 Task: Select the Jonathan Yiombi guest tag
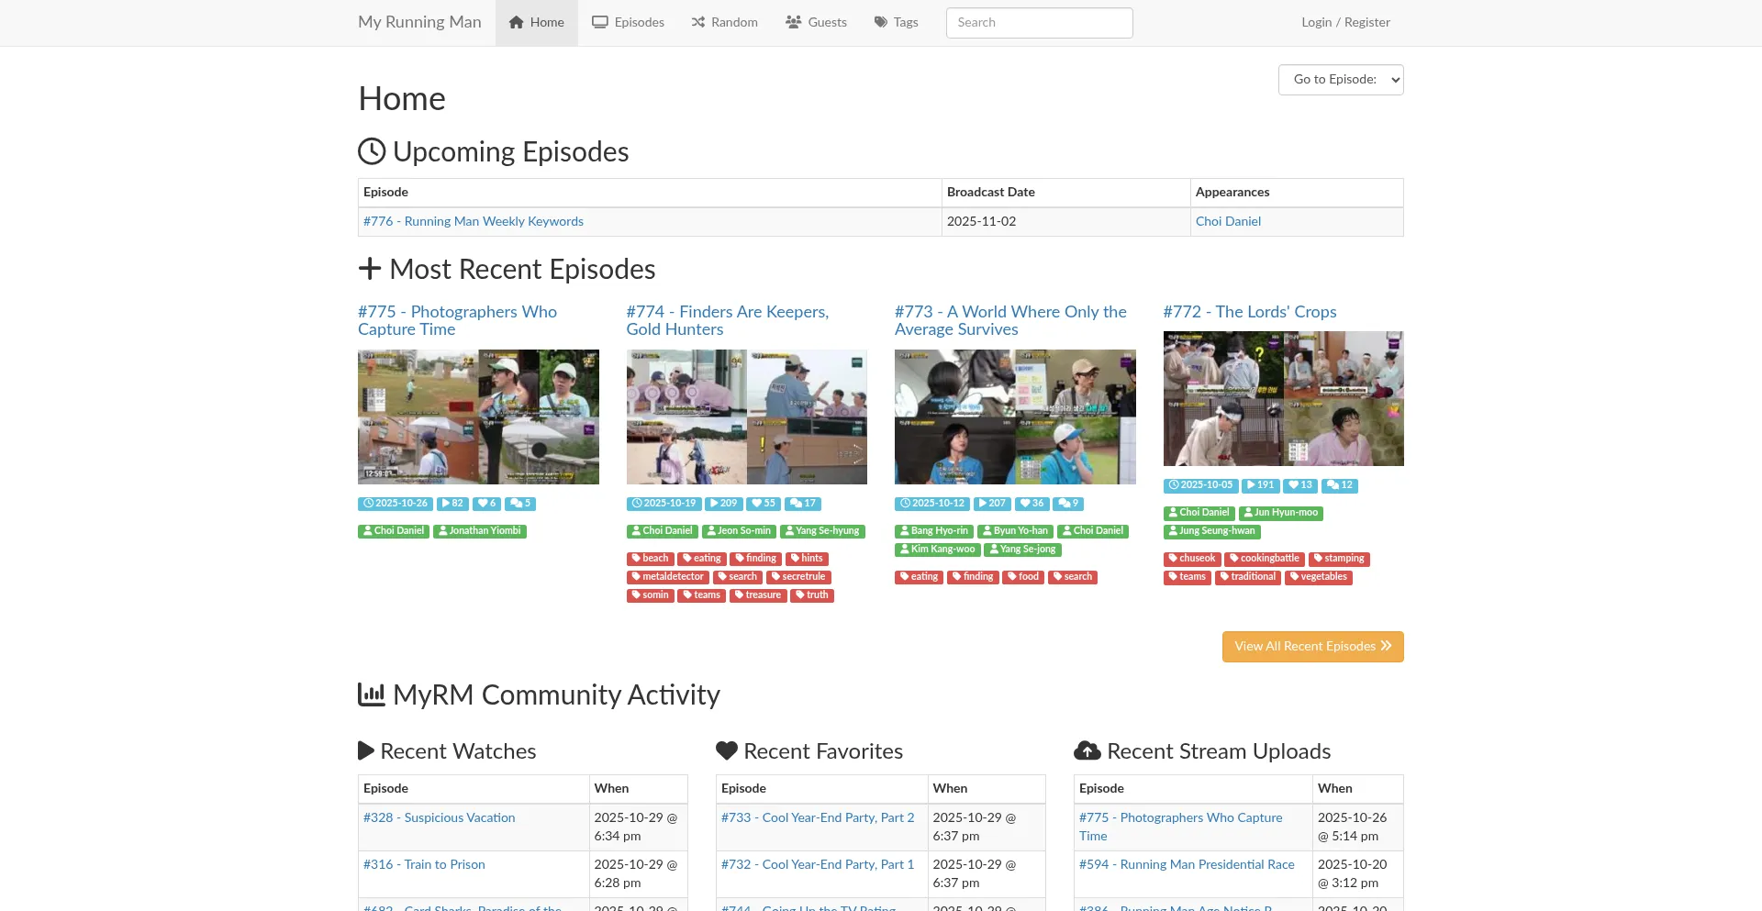(x=480, y=531)
